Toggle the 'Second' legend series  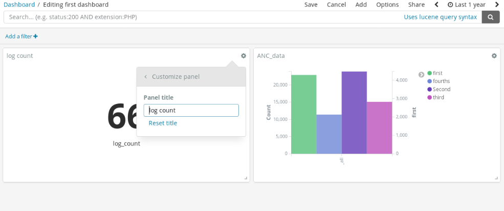[441, 89]
